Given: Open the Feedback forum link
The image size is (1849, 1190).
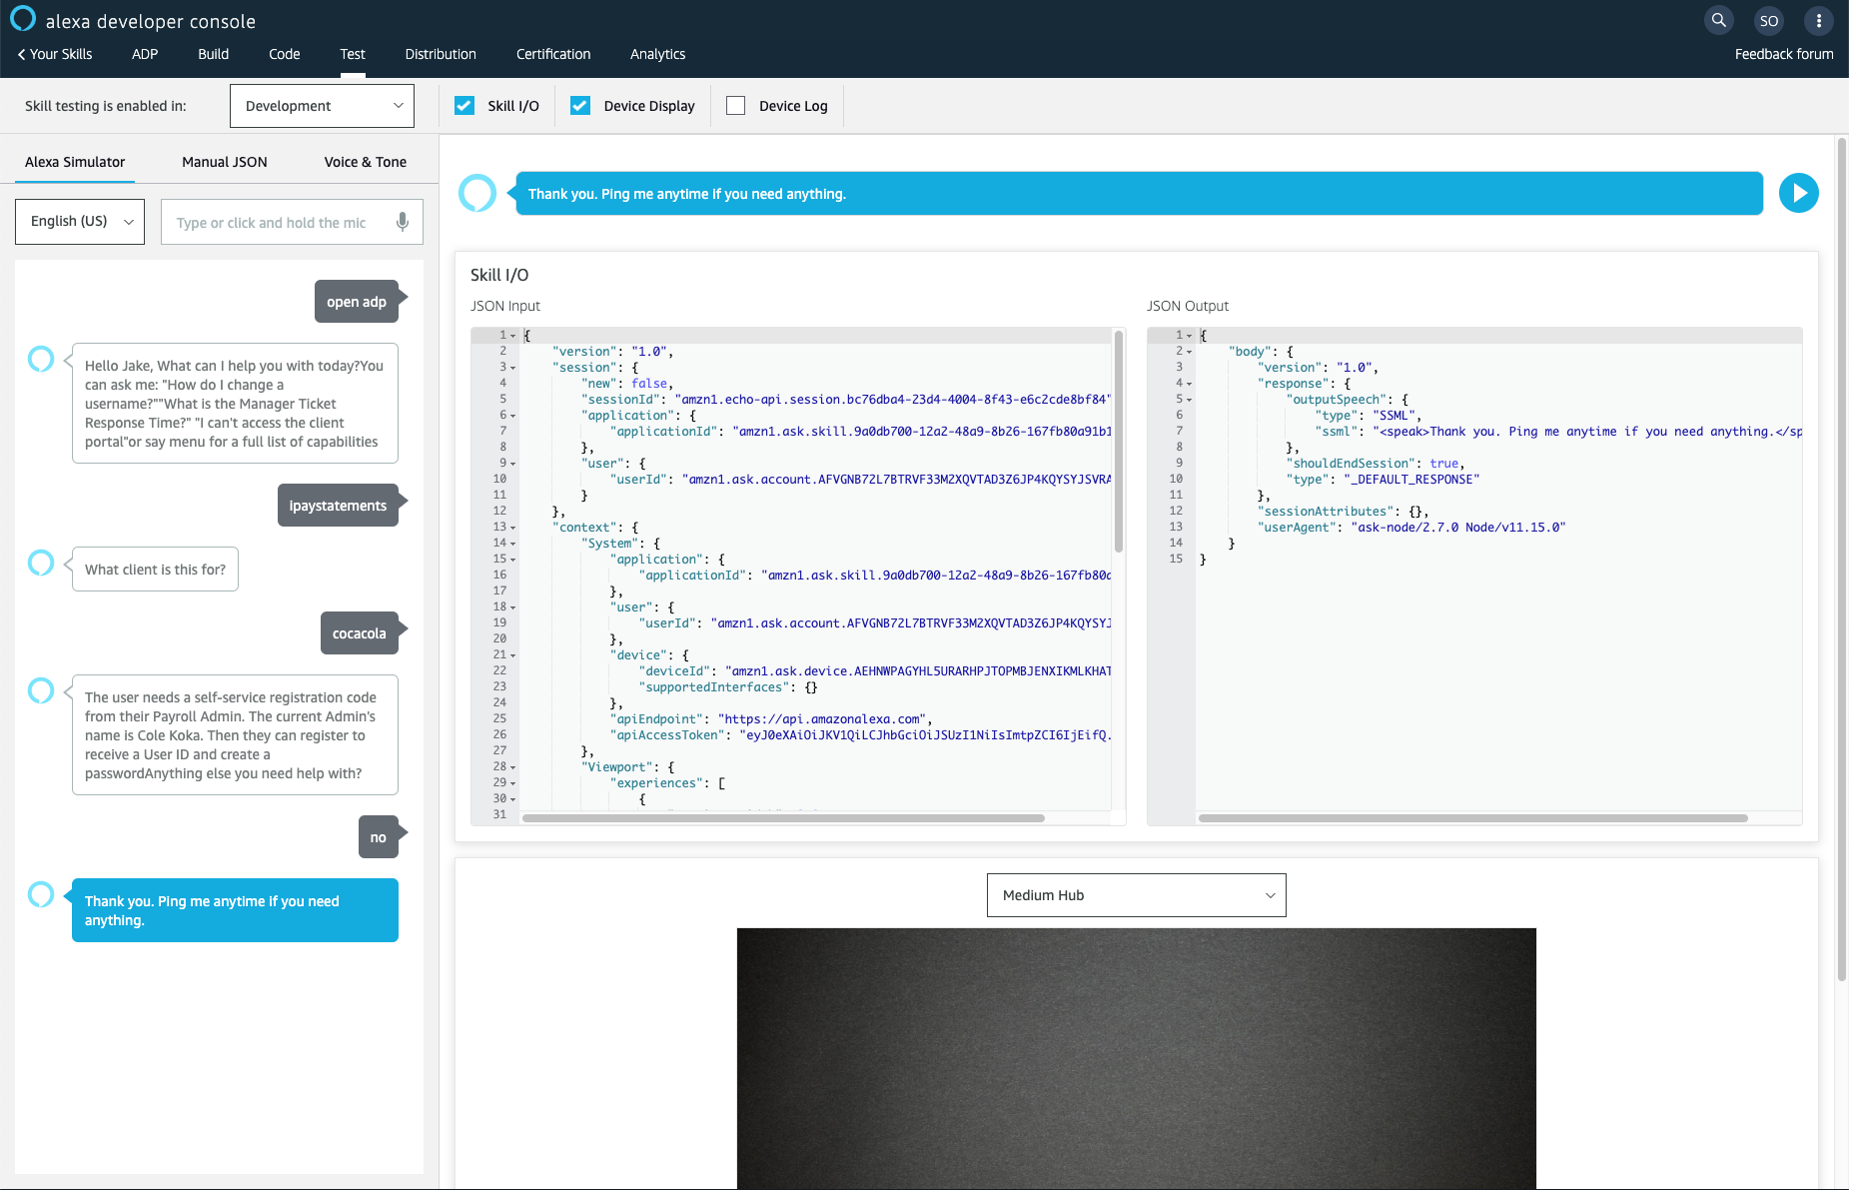Looking at the screenshot, I should coord(1784,54).
